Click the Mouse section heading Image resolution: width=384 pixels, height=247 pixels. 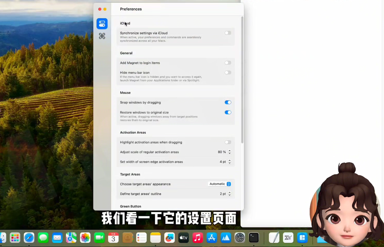pos(125,93)
